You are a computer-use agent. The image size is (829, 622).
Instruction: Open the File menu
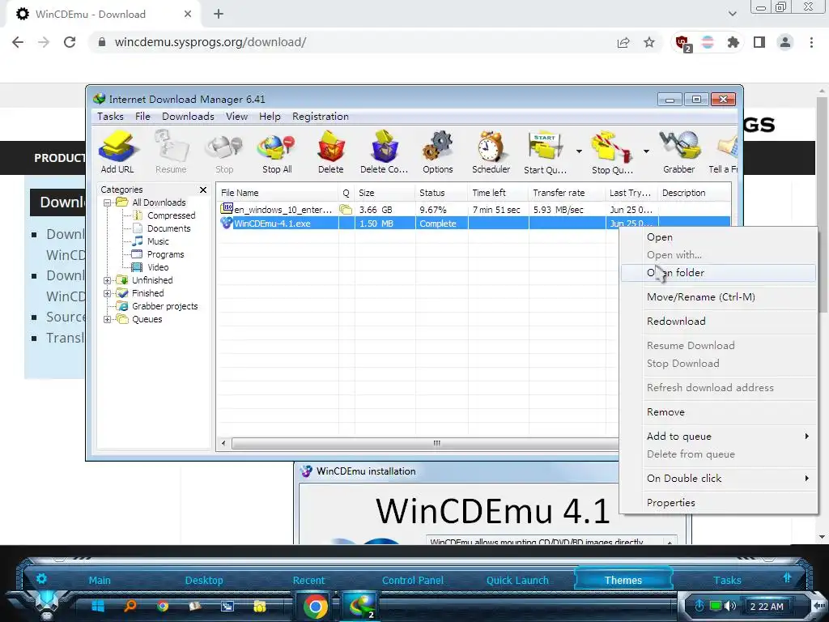coord(142,117)
